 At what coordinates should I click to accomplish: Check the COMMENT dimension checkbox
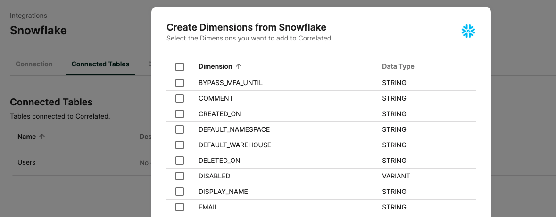(x=180, y=98)
